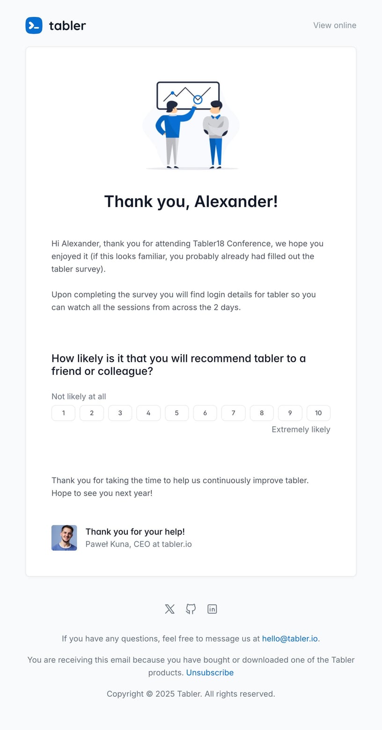Click the View online link

(335, 25)
